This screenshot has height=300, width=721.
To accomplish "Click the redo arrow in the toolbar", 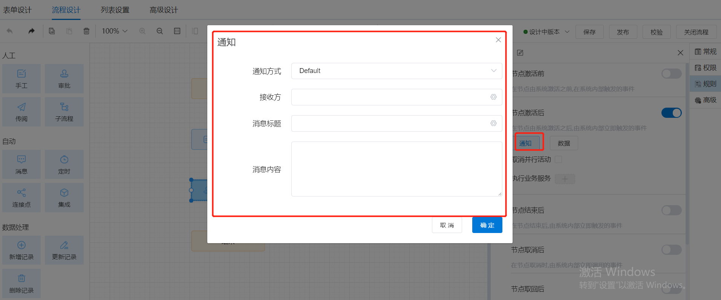I will pos(31,31).
